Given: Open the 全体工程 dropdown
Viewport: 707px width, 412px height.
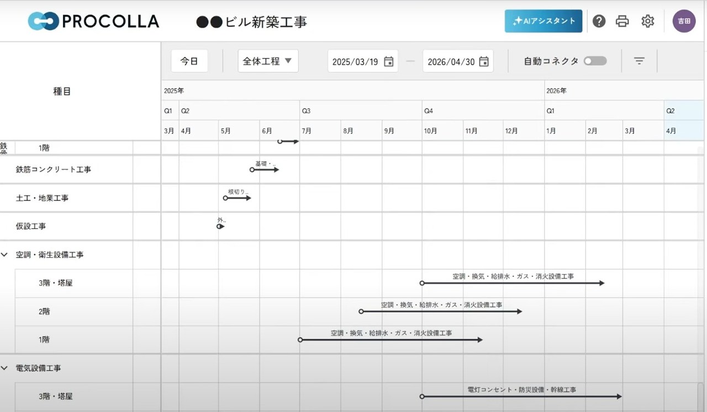Looking at the screenshot, I should click(268, 61).
